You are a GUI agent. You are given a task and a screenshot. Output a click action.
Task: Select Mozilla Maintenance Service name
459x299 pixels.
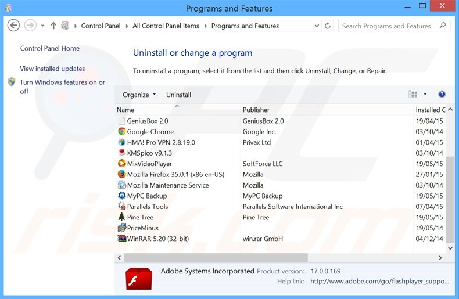pos(168,185)
